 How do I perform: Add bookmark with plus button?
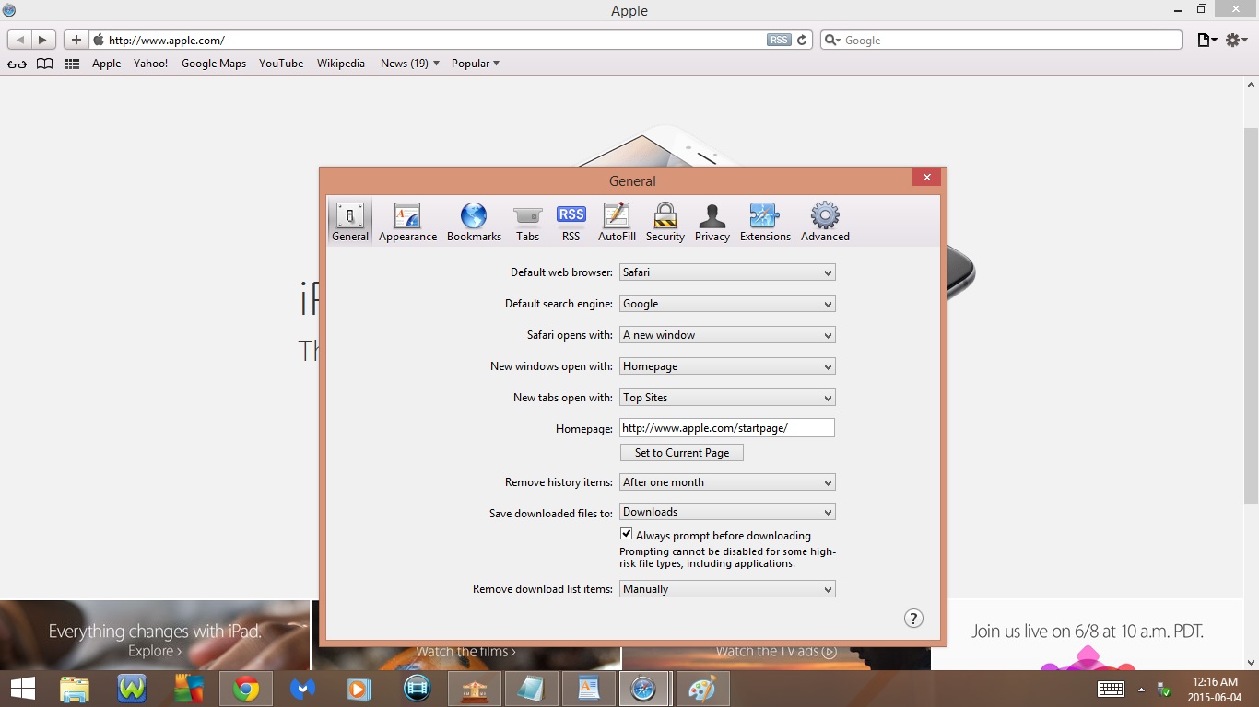76,40
